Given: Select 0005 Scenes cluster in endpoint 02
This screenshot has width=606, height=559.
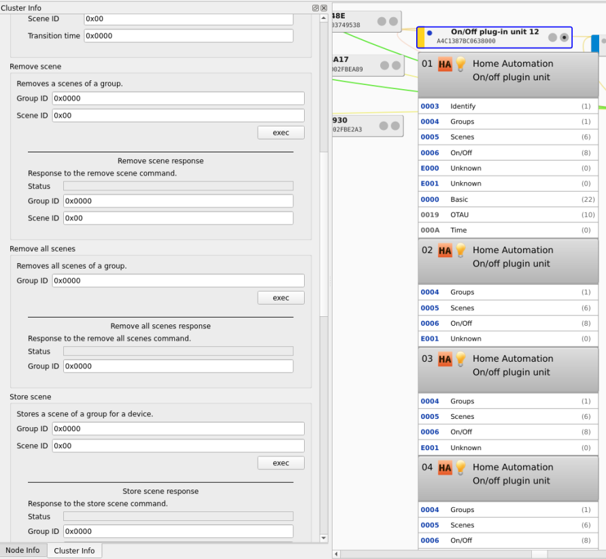Looking at the screenshot, I should point(508,308).
